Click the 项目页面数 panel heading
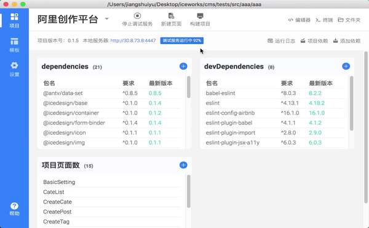Viewport: 369px width, 228px height. [x=61, y=165]
